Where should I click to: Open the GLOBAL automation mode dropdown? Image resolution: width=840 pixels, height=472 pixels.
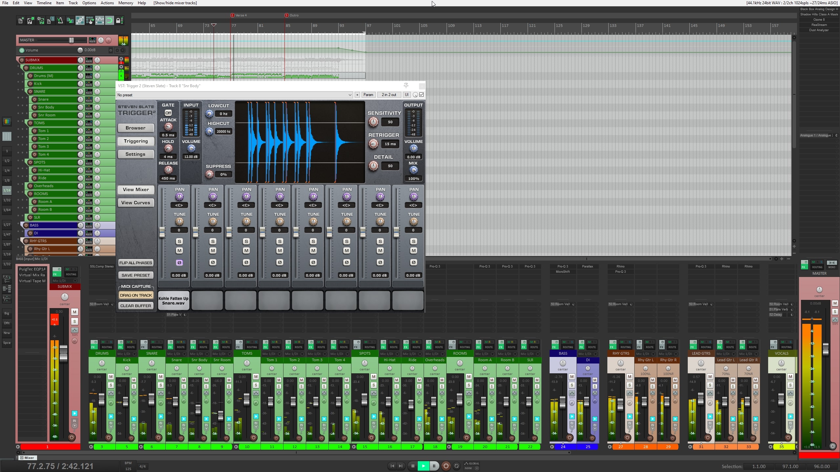(472, 466)
